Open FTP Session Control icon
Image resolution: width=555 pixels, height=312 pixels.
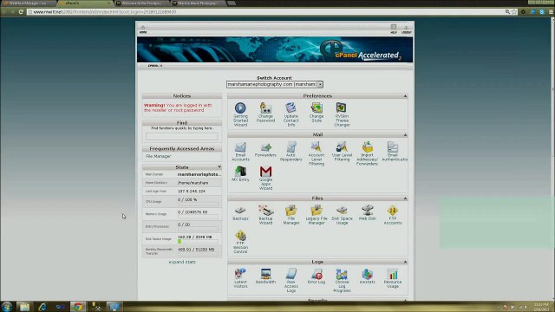(240, 235)
